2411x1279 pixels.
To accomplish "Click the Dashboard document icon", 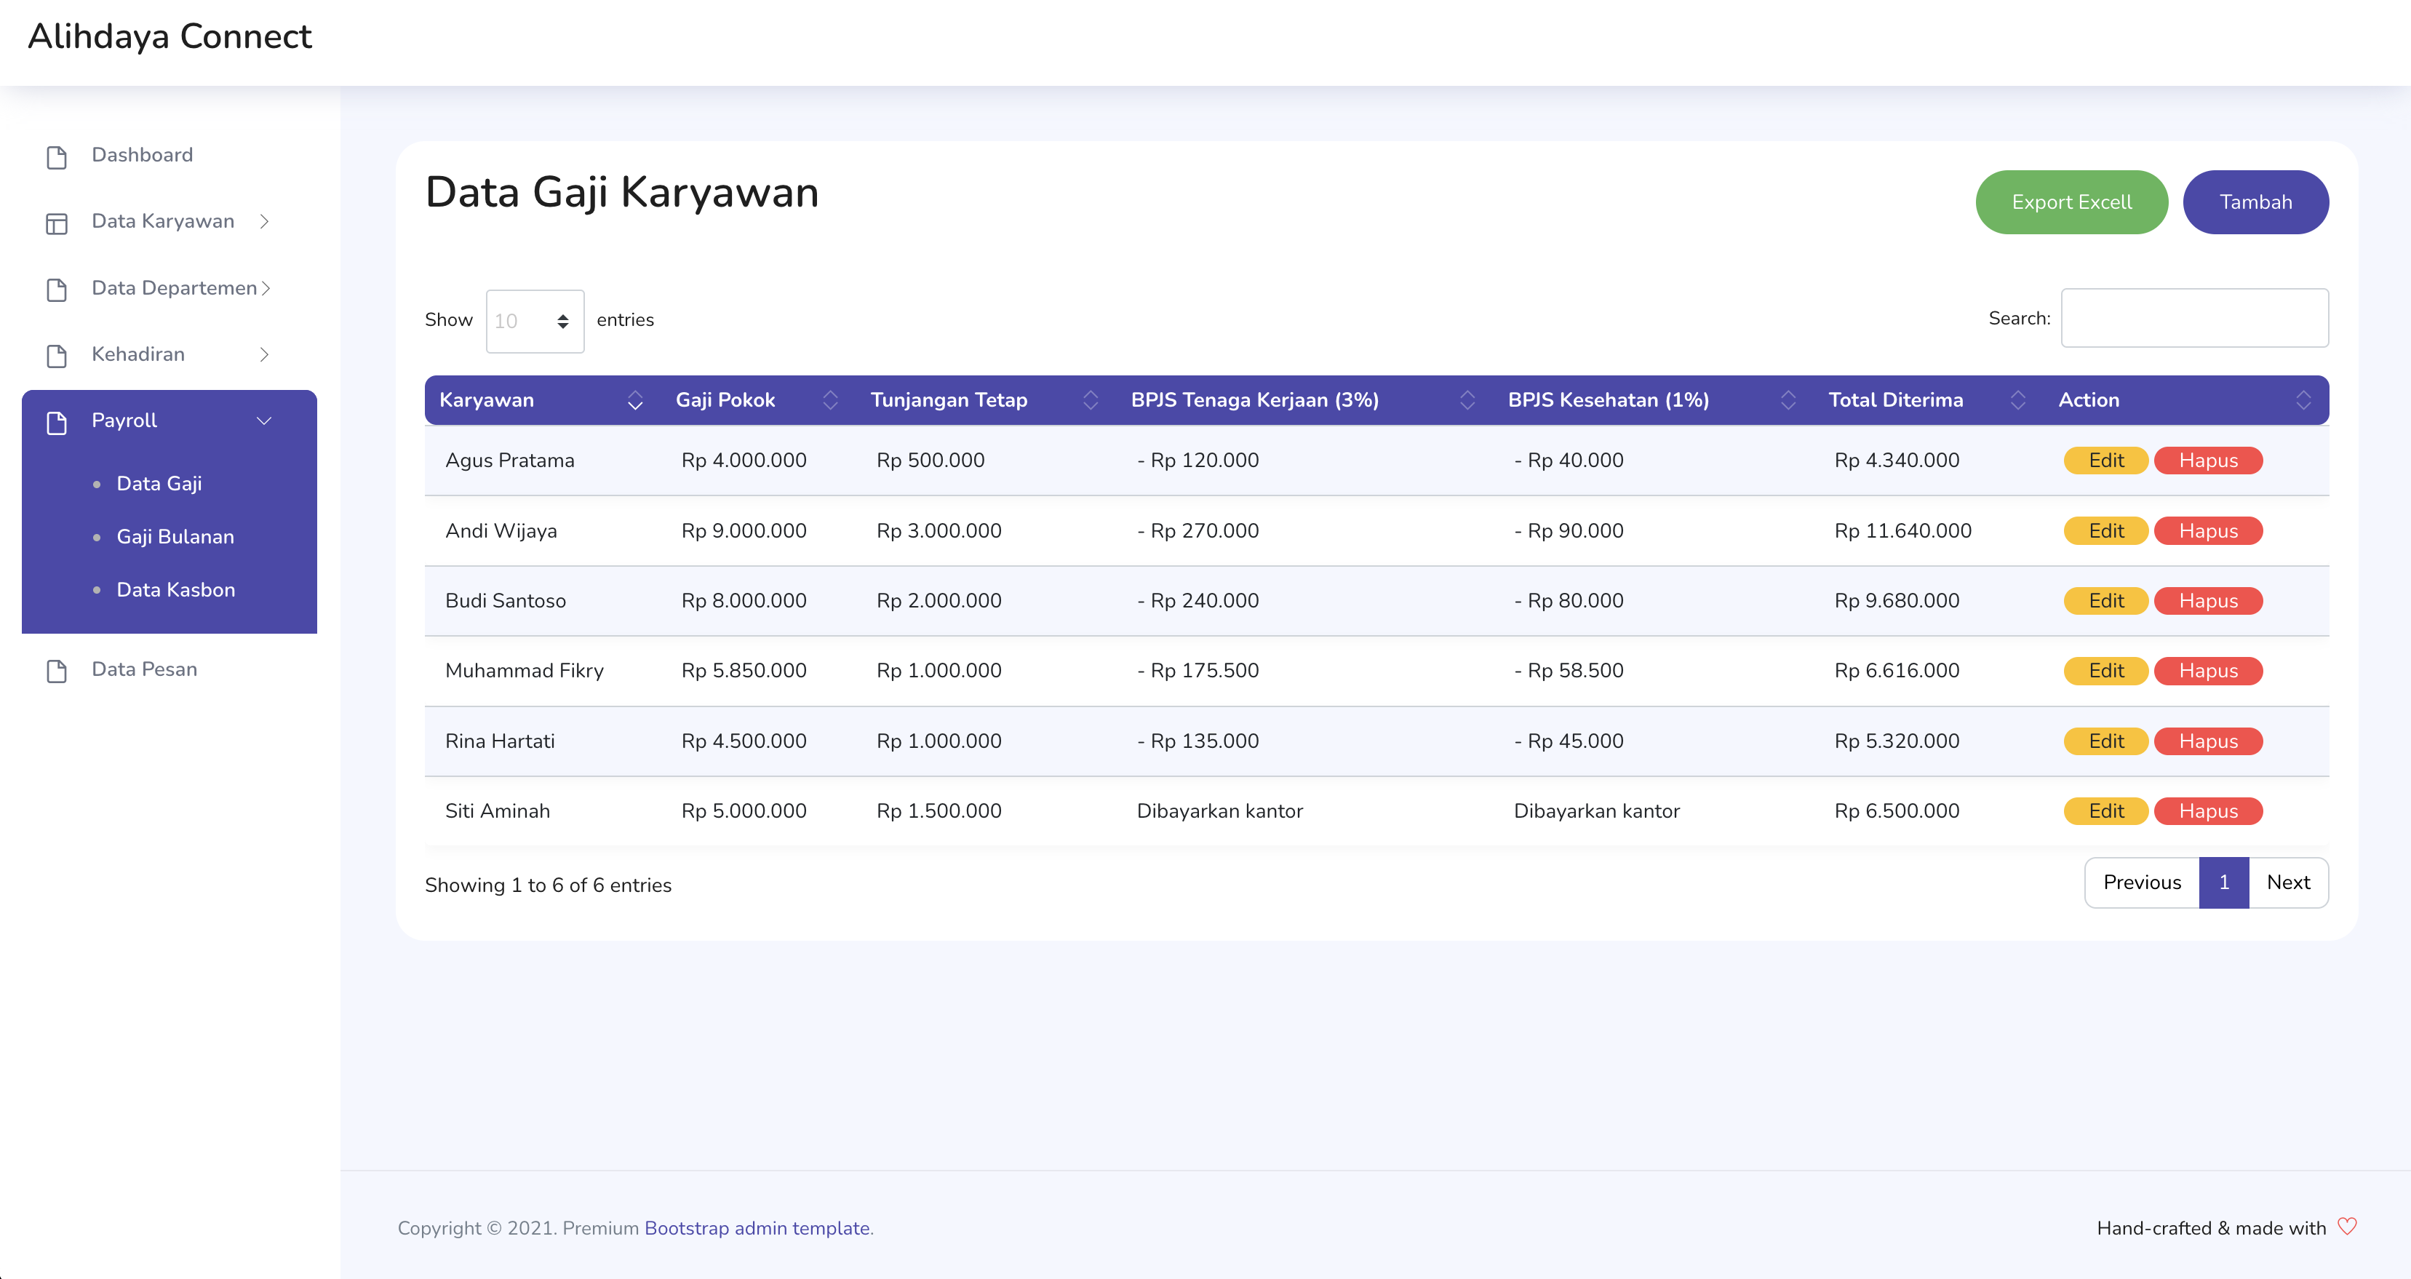I will point(56,156).
